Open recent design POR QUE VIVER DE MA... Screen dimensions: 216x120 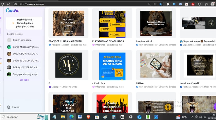point(24,67)
